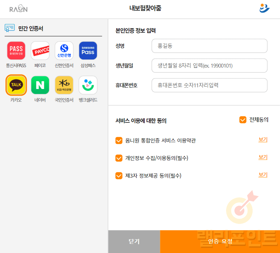Open 보기 link for 옴니원 이용약관
The image size is (280, 253).
point(263,140)
